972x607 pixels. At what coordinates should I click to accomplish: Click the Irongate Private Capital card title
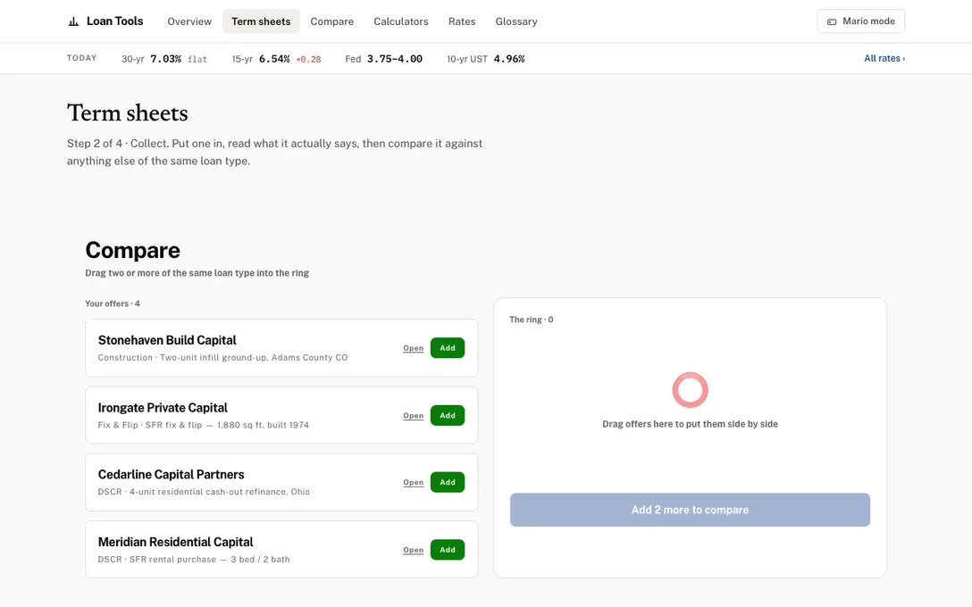point(163,408)
